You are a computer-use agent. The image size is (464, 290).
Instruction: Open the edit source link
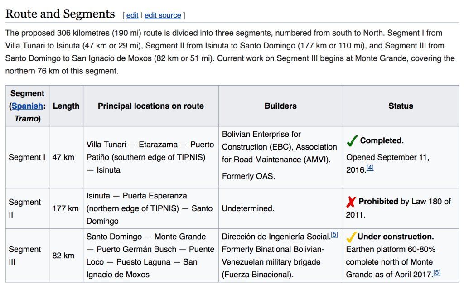[163, 15]
